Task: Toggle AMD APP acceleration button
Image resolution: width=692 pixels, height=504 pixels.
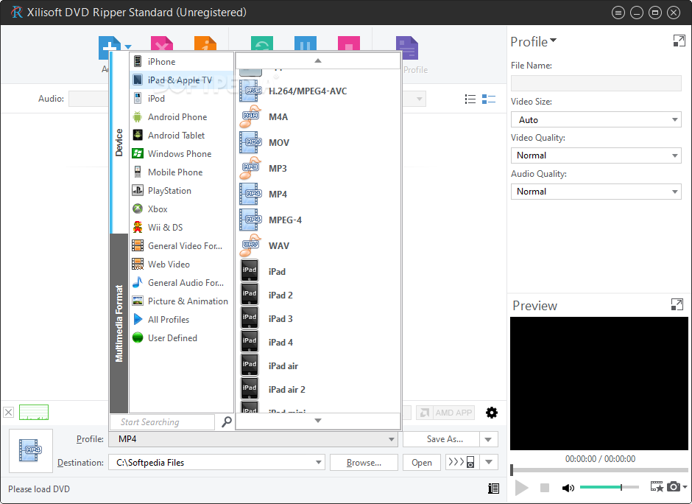Action: click(x=445, y=413)
